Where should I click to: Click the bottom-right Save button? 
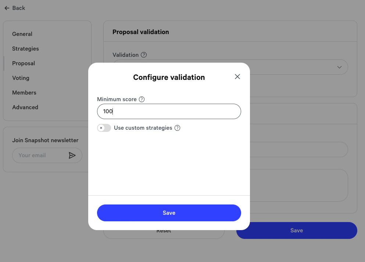(x=296, y=230)
